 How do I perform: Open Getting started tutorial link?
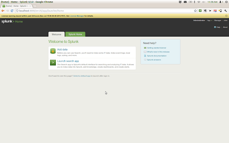pyautogui.click(x=156, y=48)
